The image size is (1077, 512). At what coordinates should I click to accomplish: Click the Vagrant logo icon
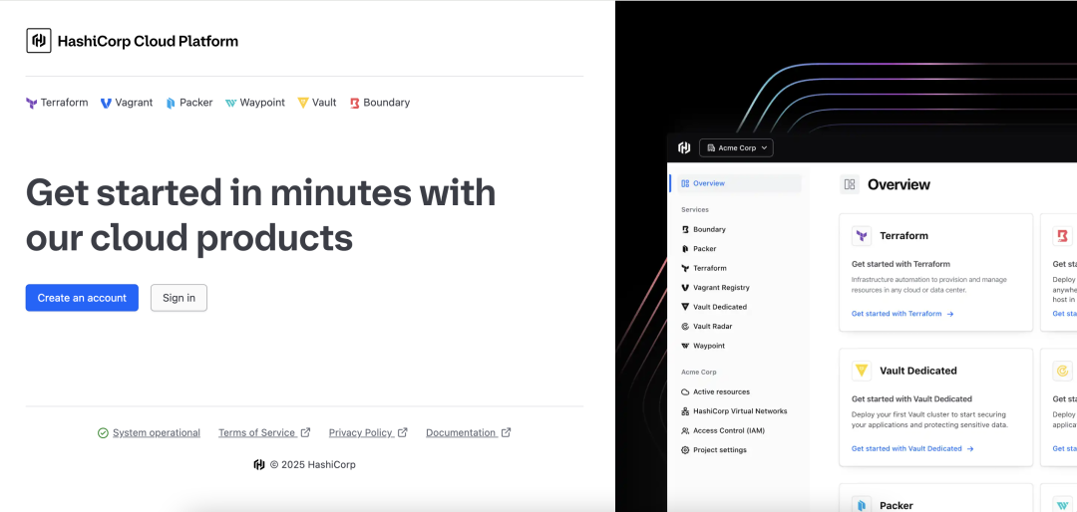coord(106,103)
